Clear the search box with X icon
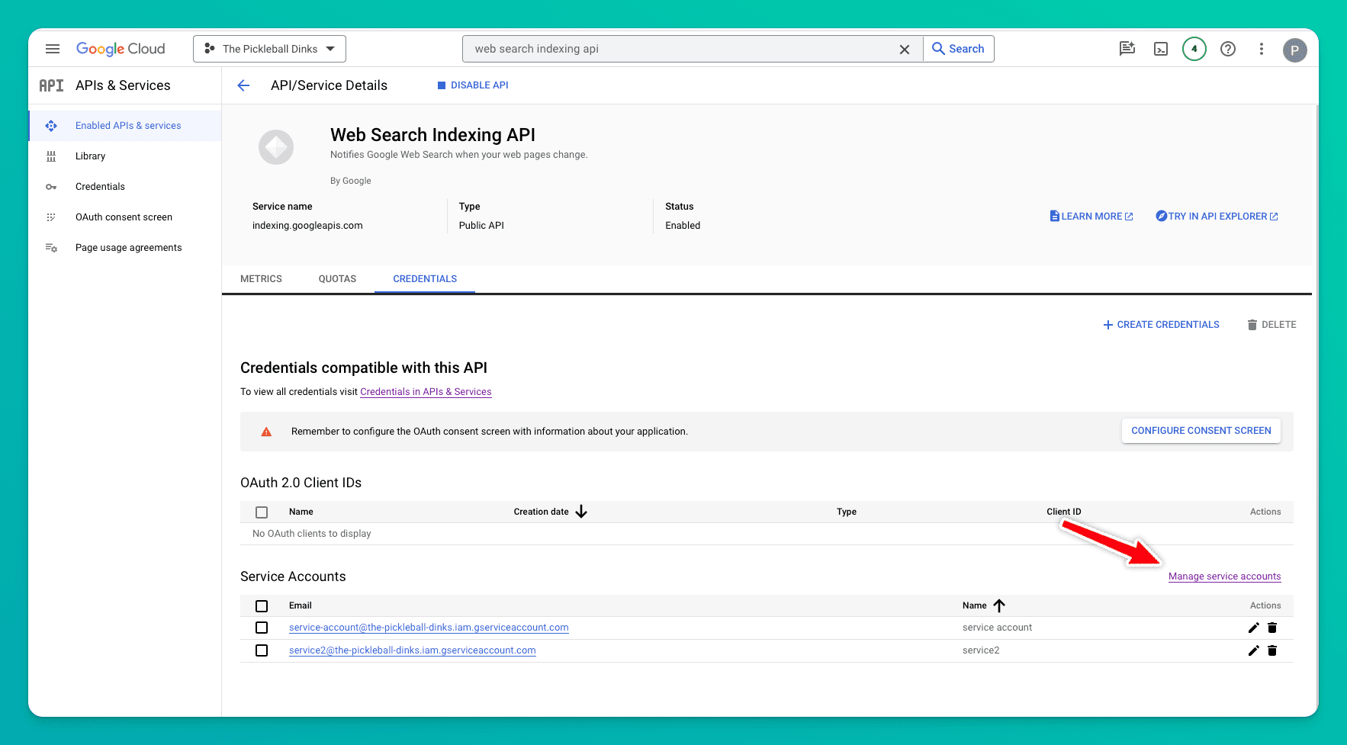The height and width of the screenshot is (745, 1347). [x=904, y=49]
